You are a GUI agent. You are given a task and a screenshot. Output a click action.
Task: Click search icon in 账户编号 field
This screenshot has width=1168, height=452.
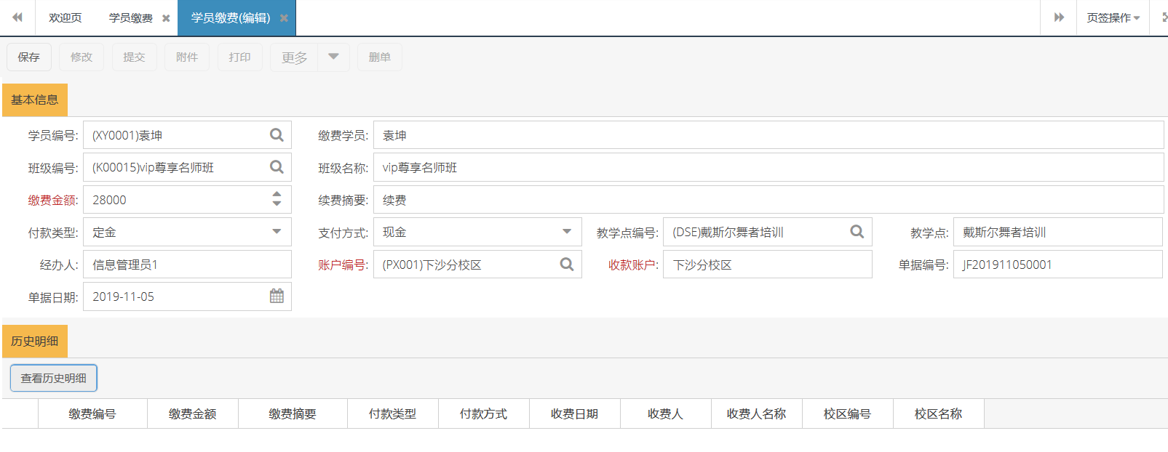[566, 265]
